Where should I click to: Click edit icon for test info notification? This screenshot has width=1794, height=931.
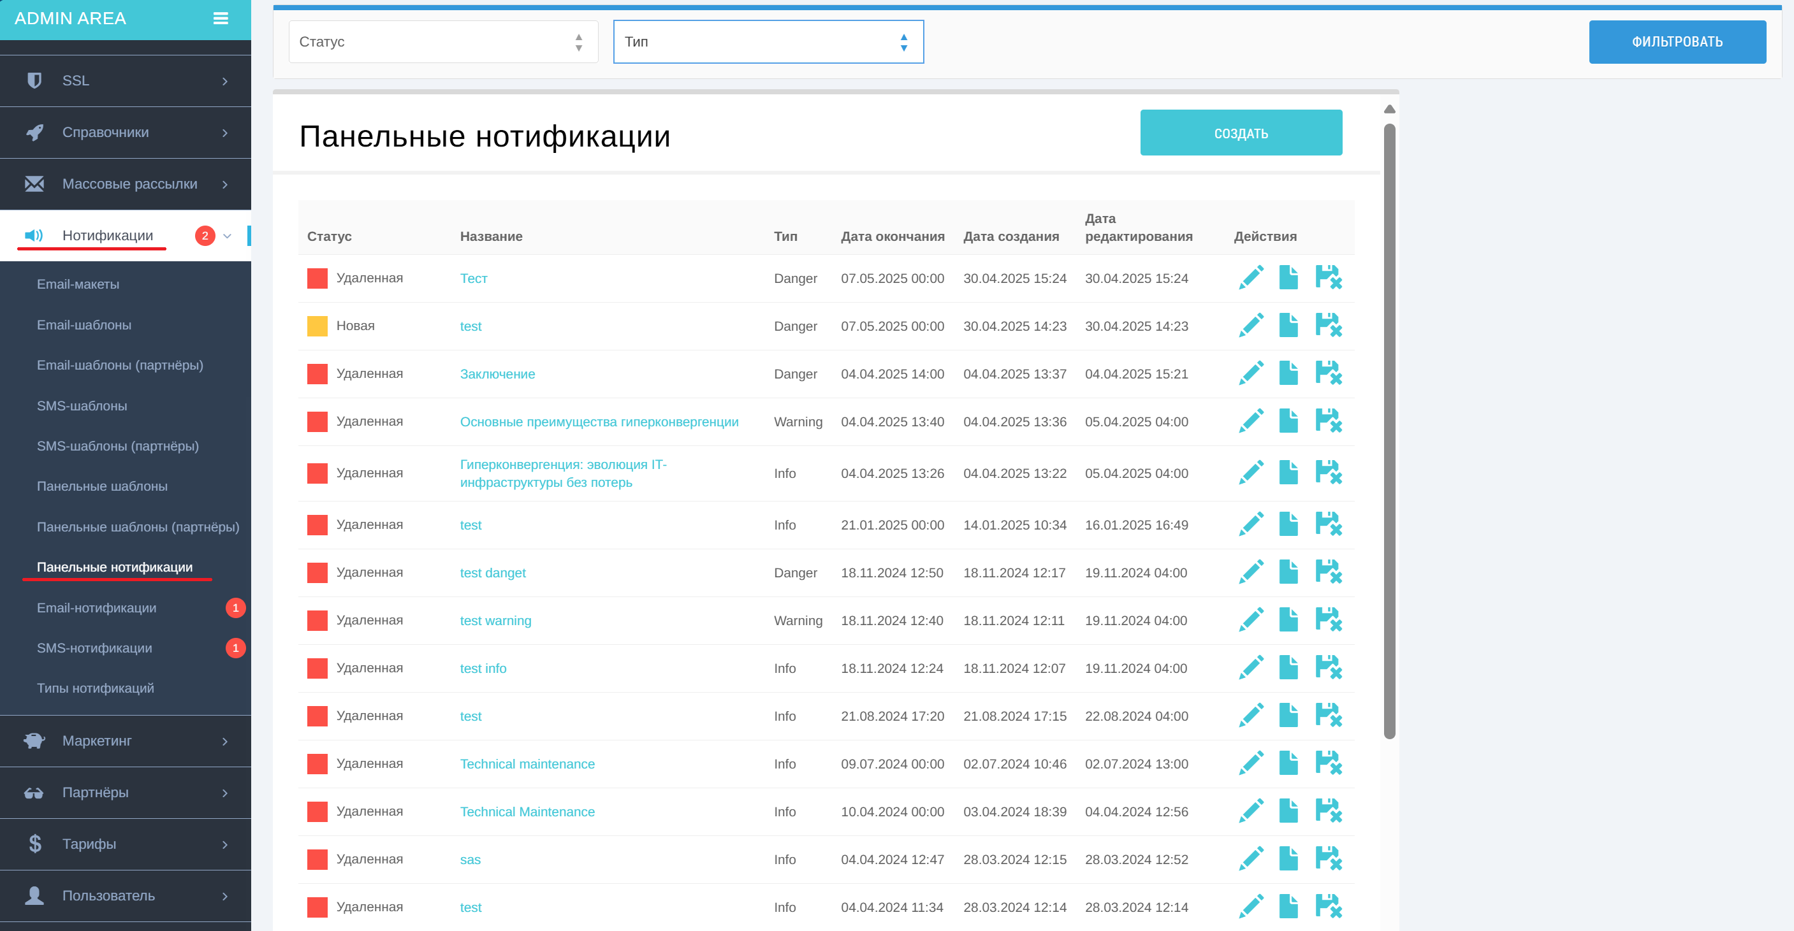(x=1251, y=667)
